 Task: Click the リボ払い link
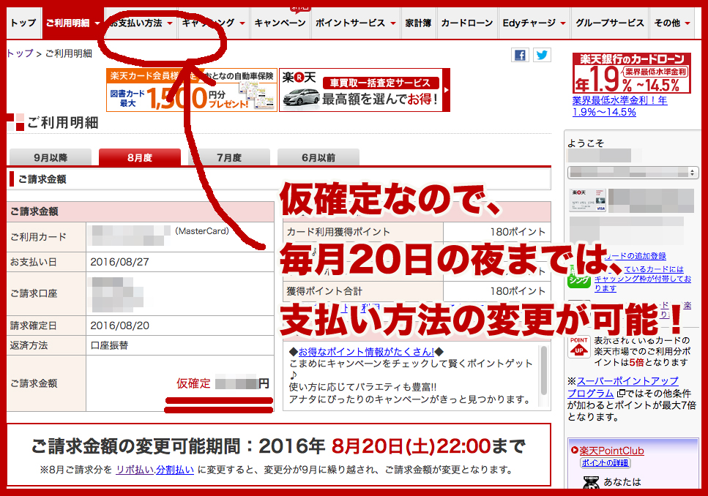pyautogui.click(x=135, y=470)
